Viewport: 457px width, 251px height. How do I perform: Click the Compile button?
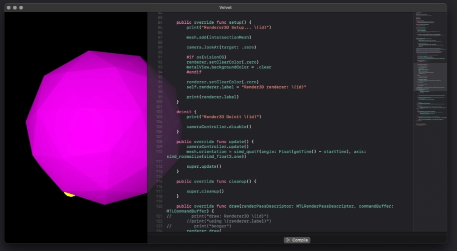296,240
